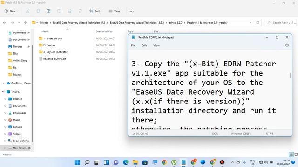Open Task View from the taskbar
Screen dimensions: 298x167
(x=96, y=162)
